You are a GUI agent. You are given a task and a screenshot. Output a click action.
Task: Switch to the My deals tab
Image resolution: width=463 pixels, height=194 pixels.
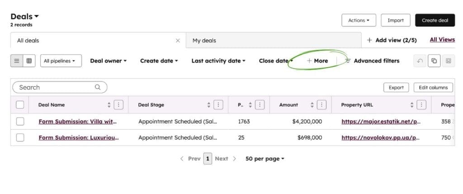(x=204, y=41)
